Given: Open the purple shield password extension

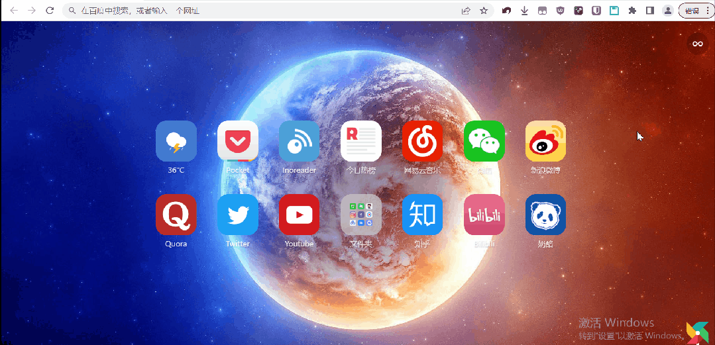Looking at the screenshot, I should click(x=596, y=11).
